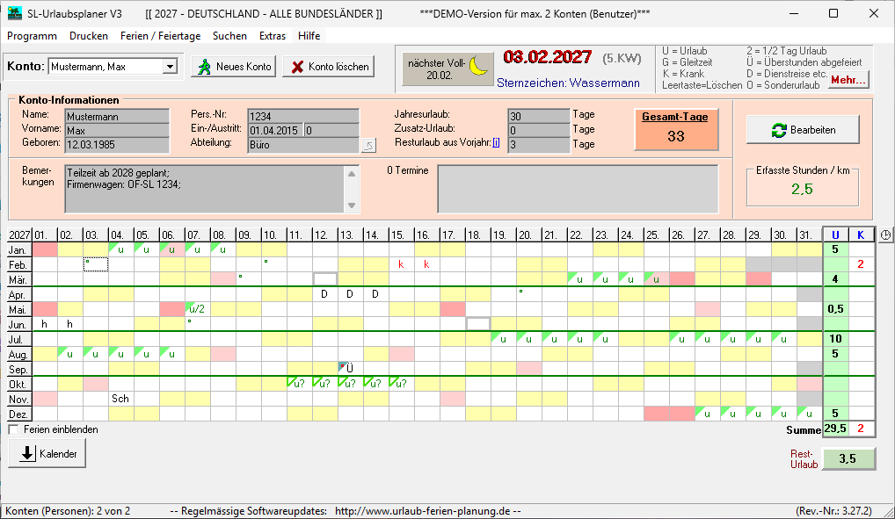The width and height of the screenshot is (895, 519).
Task: Click the Resturlaub info link [i]
Action: click(496, 142)
